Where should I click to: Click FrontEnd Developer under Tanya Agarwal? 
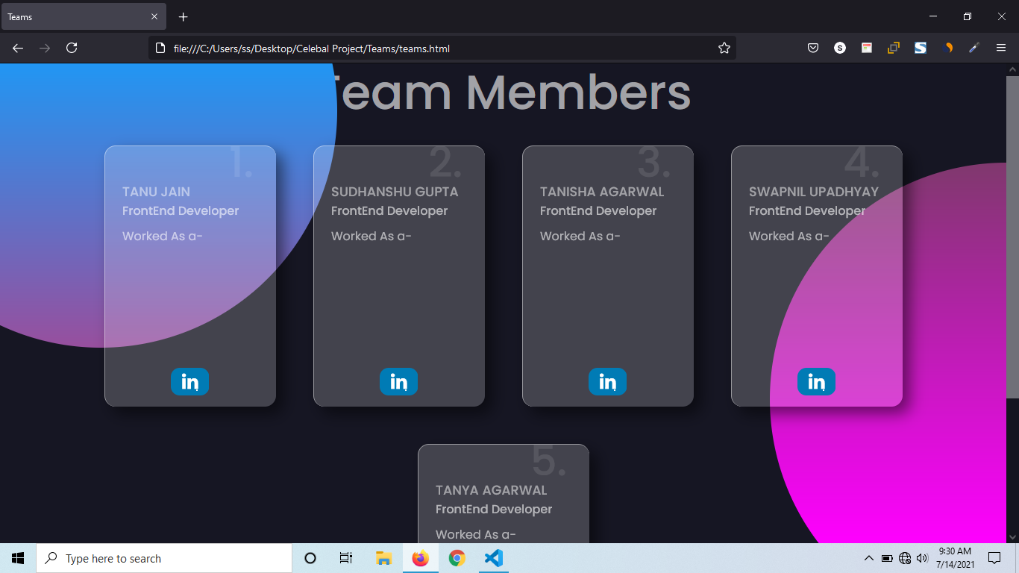494,510
